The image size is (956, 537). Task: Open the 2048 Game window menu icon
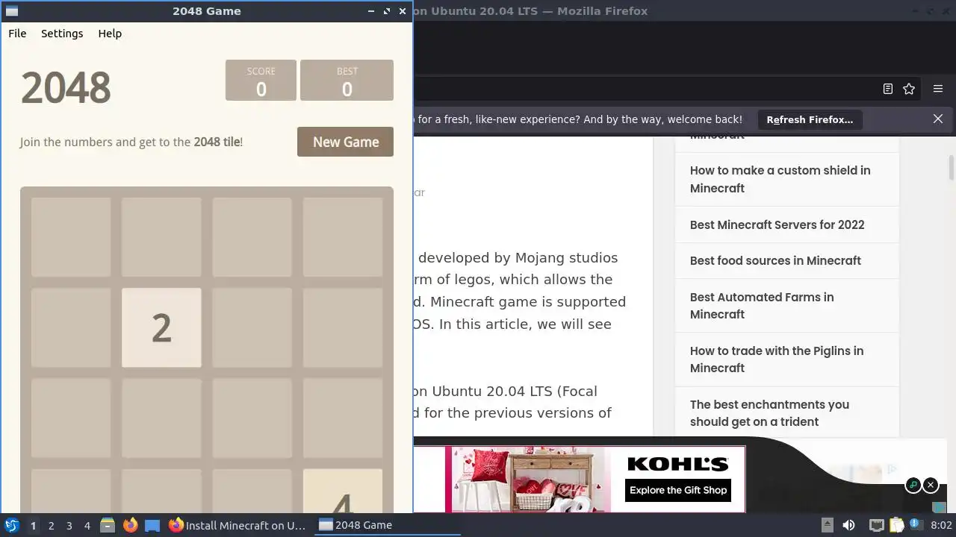(11, 11)
